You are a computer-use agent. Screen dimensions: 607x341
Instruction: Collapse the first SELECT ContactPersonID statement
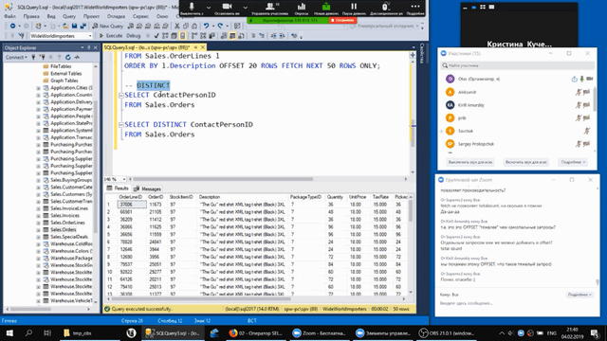point(120,95)
